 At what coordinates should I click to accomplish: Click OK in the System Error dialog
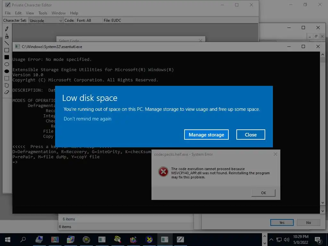(x=263, y=193)
